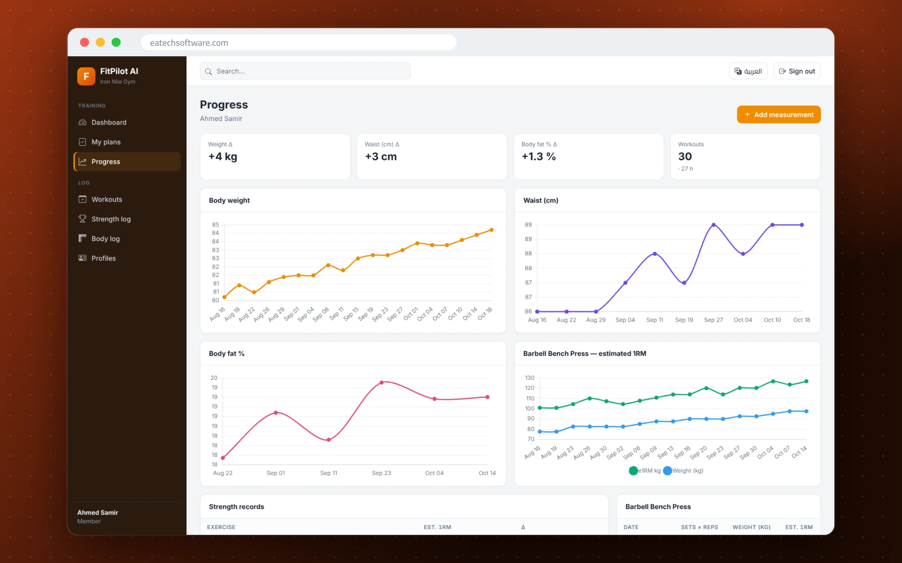The height and width of the screenshot is (563, 902).
Task: Click the Ahmed Samir Member profile in sidebar
Action: coord(98,517)
